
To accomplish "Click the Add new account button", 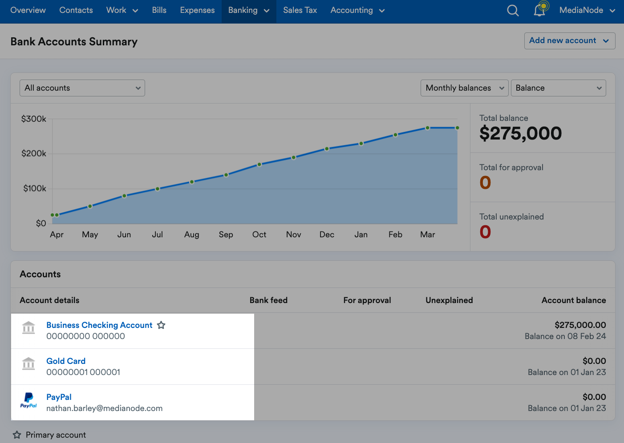I will (569, 40).
